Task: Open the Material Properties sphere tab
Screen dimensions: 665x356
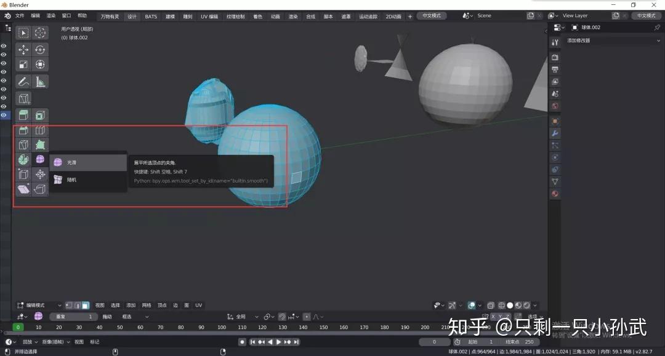Action: (x=554, y=193)
